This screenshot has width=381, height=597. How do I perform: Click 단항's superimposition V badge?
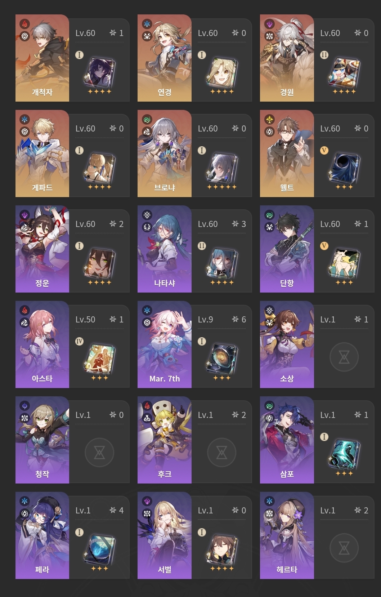coord(324,246)
